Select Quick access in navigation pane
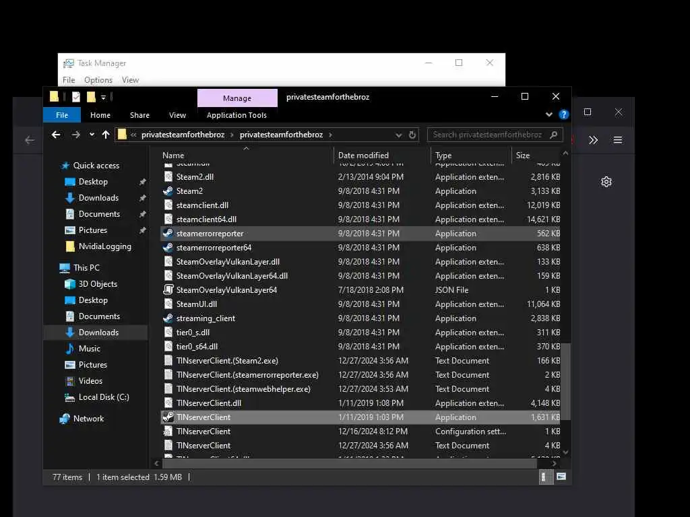Screen dimensions: 690x517 pyautogui.click(x=96, y=166)
